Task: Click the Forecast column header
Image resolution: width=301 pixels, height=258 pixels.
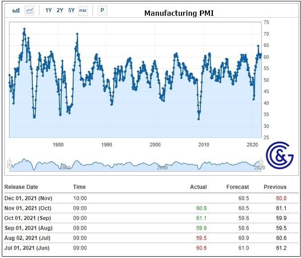Action: click(237, 187)
